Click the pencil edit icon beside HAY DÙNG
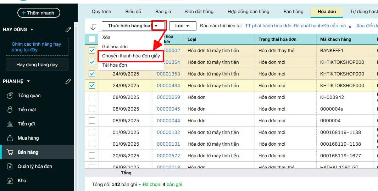The image size is (378, 191). click(x=68, y=29)
